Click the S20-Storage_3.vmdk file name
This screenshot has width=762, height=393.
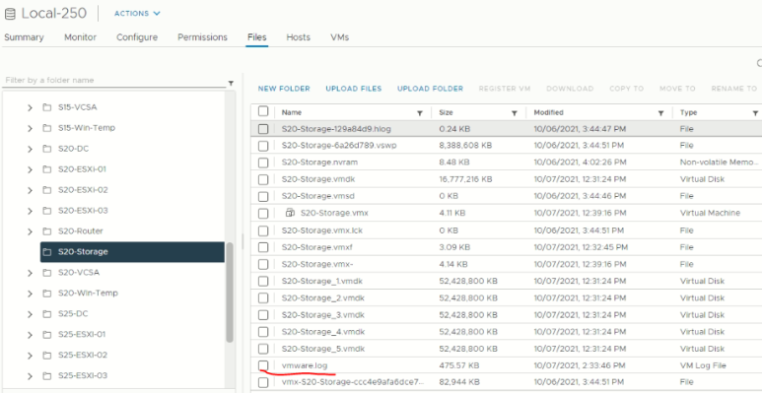tap(322, 315)
